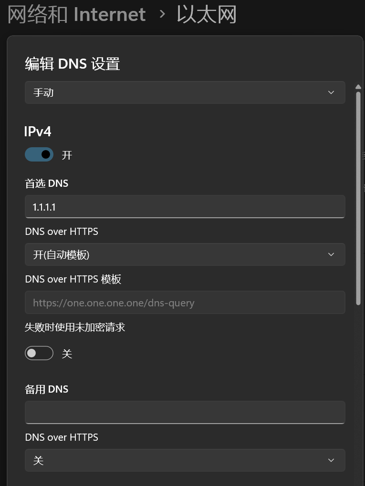The height and width of the screenshot is (486, 365).
Task: Click the 首选 DNS field containing 1.1.1.1
Action: point(185,207)
